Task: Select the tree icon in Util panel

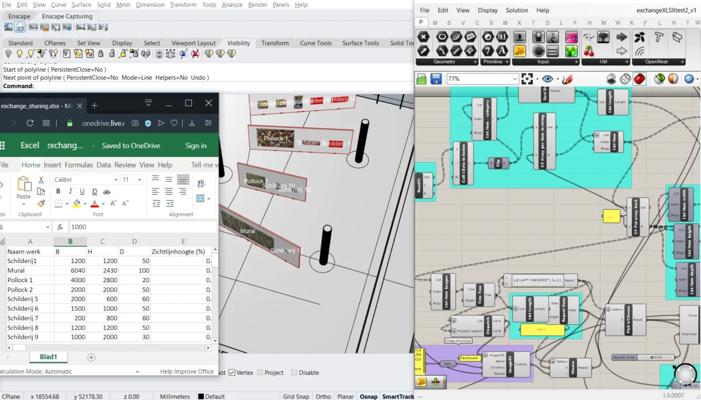Action: 603,37
